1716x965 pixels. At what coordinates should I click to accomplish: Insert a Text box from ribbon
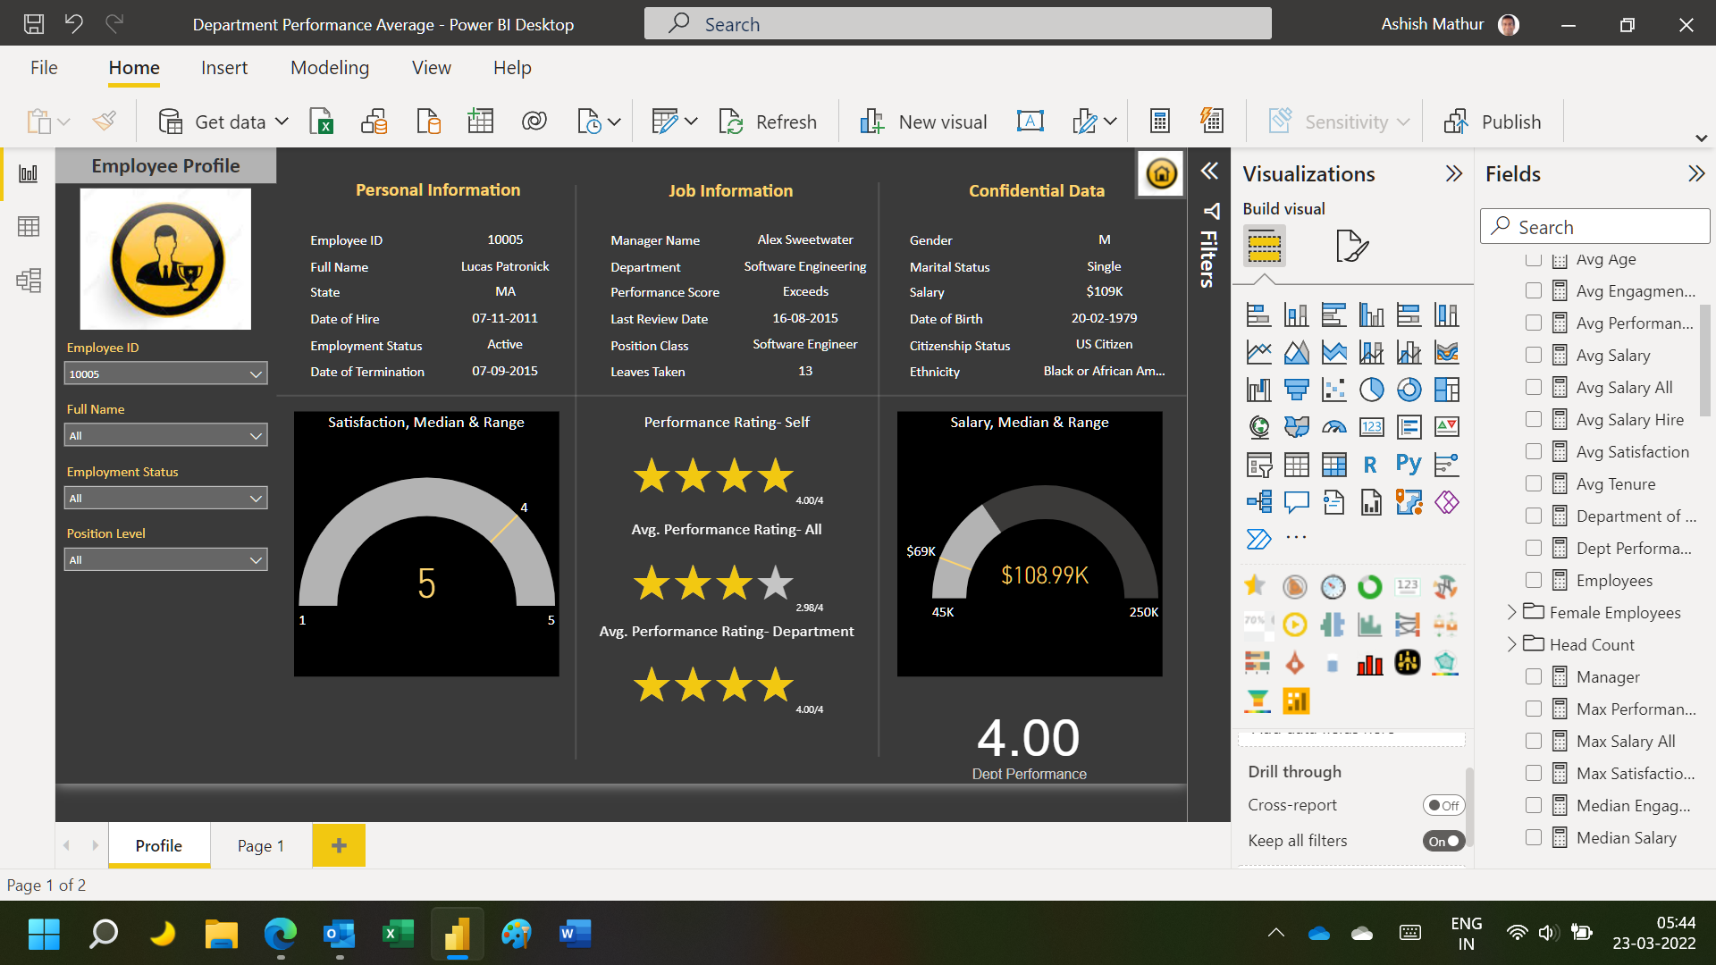click(x=1030, y=122)
